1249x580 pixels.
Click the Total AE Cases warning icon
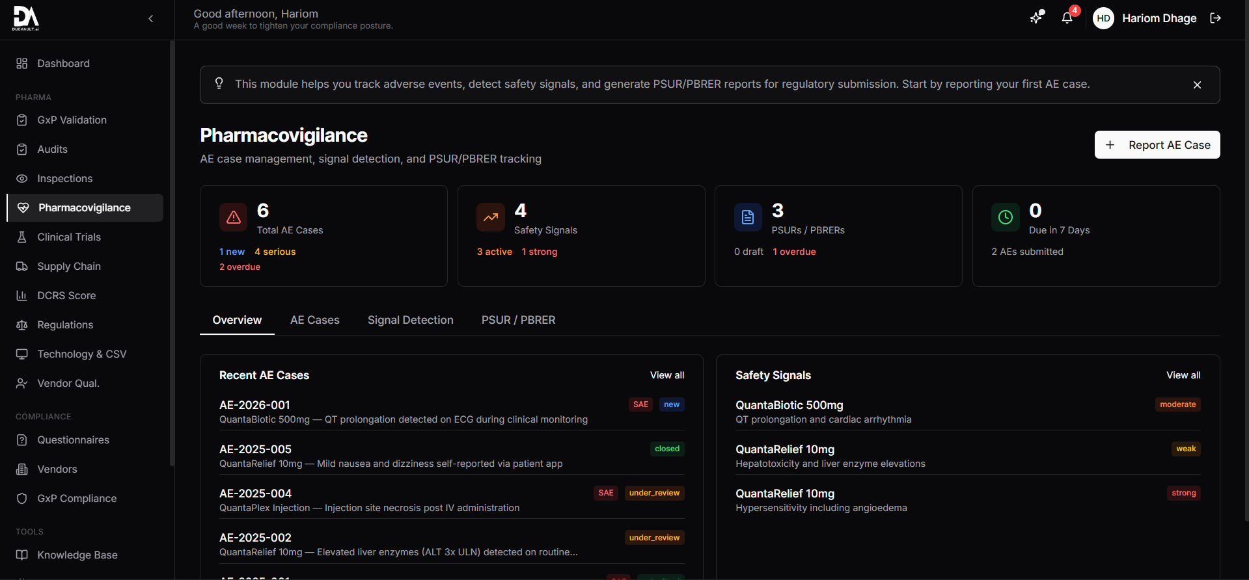click(233, 218)
